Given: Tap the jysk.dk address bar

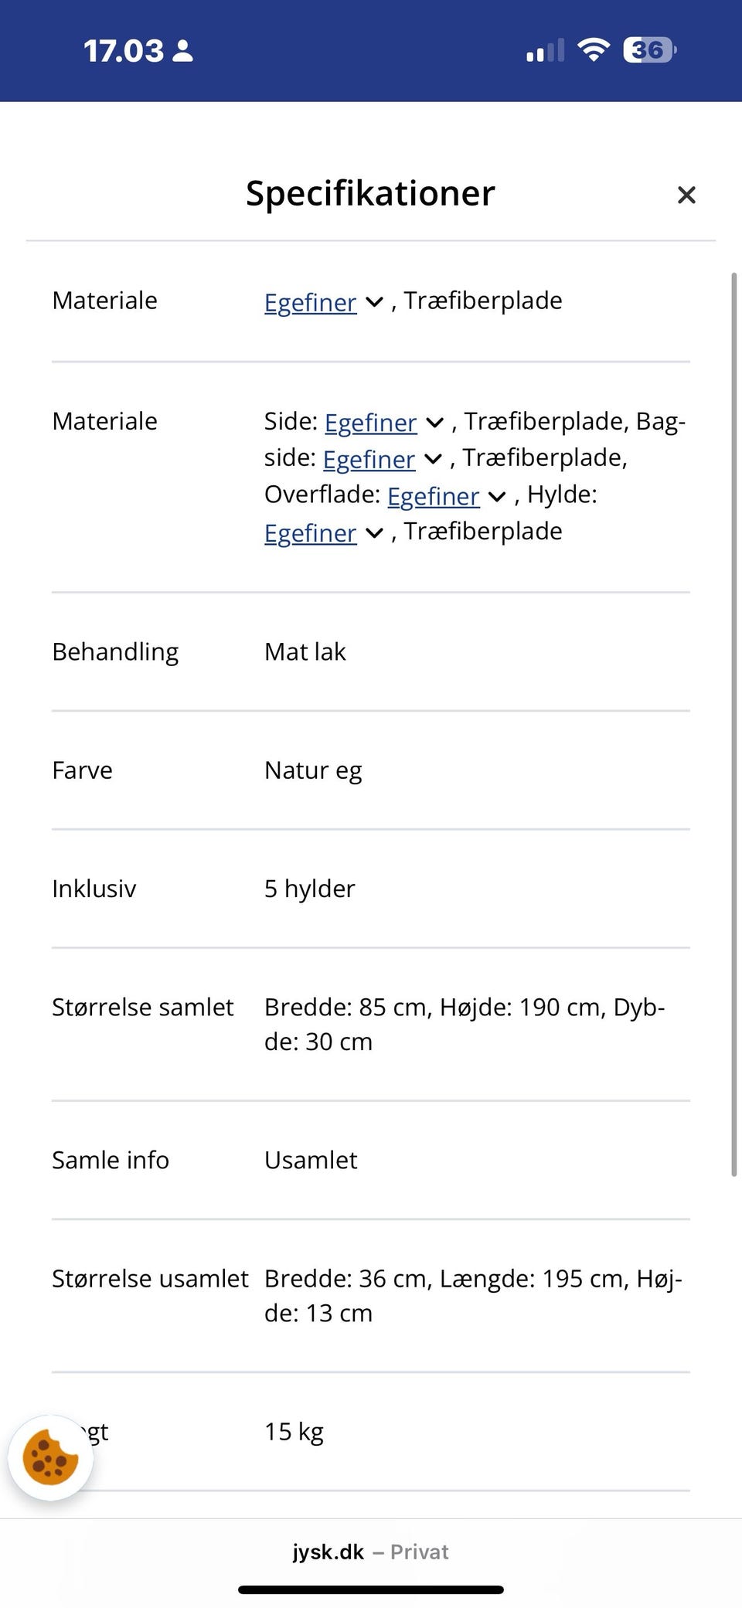Looking at the screenshot, I should pos(328,1552).
